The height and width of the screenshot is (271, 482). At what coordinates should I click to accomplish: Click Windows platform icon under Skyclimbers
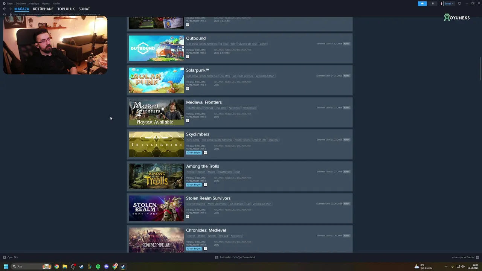(x=205, y=153)
